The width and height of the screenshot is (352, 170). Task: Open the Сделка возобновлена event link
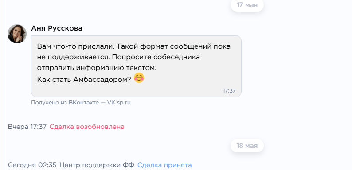87,127
